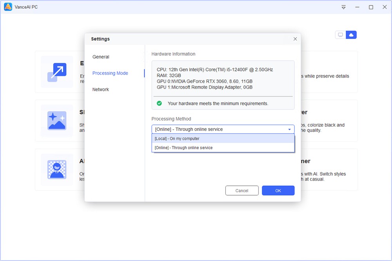Screen dimensions: 392x261
Task: Confirm settings with the OK button
Action: [278, 190]
